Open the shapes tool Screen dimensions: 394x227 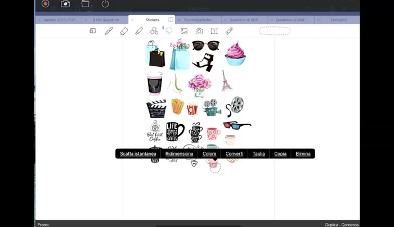tap(154, 31)
